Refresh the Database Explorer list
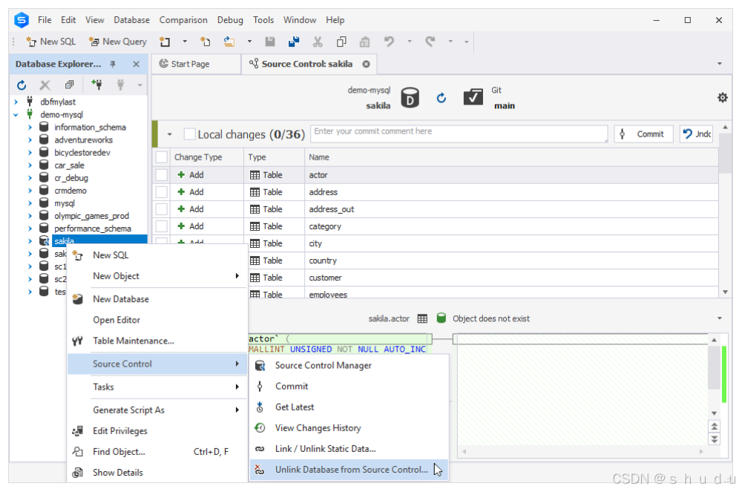Image resolution: width=742 pixels, height=492 pixels. [x=21, y=85]
